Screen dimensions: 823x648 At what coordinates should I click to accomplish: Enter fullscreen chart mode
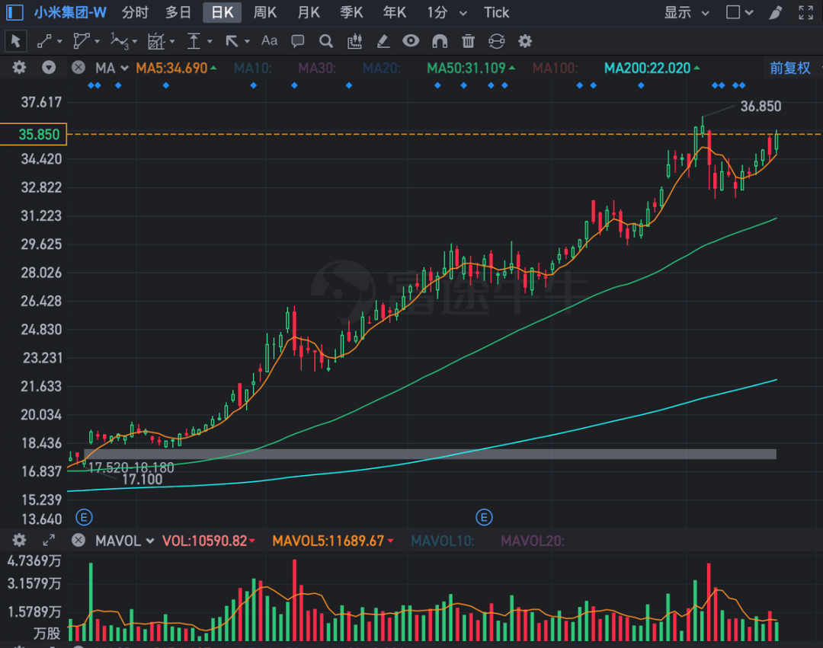tap(805, 12)
